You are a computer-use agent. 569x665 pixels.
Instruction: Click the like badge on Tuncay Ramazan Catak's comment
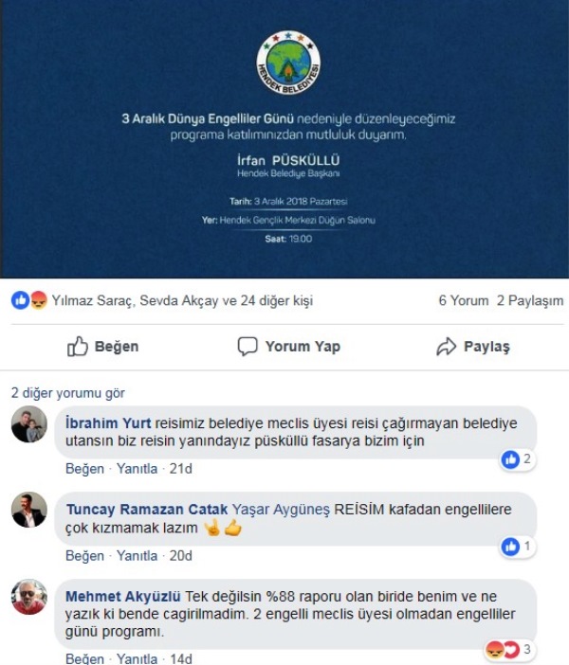pos(517,547)
